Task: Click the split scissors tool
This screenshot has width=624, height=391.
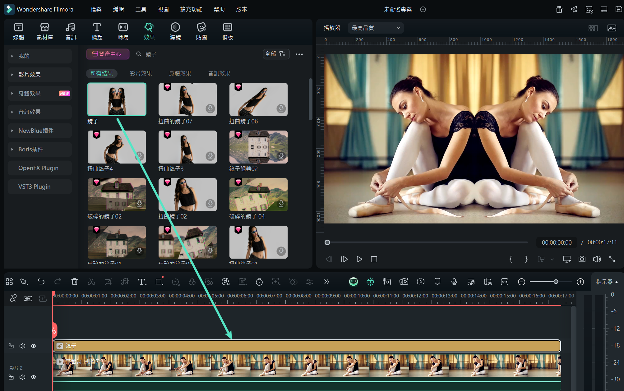Action: click(91, 282)
